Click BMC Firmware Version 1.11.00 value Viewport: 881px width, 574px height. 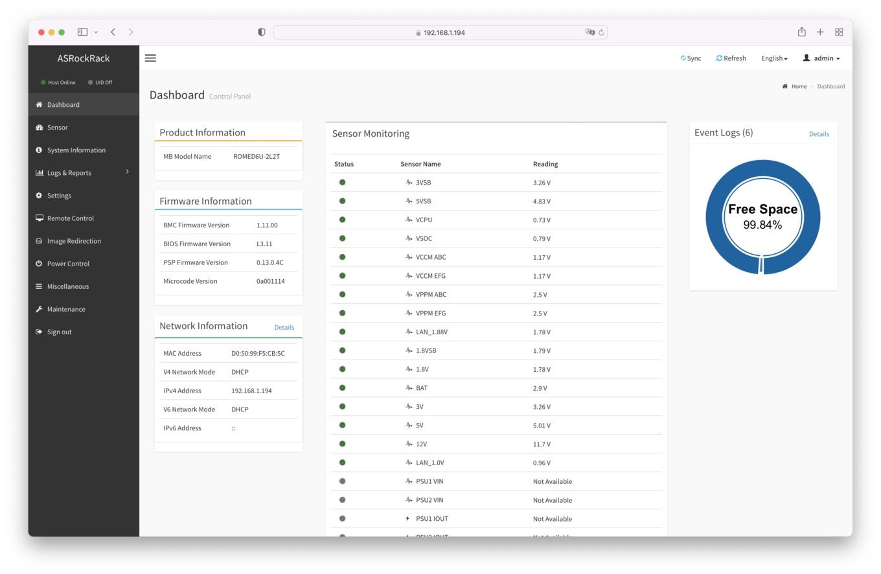267,225
